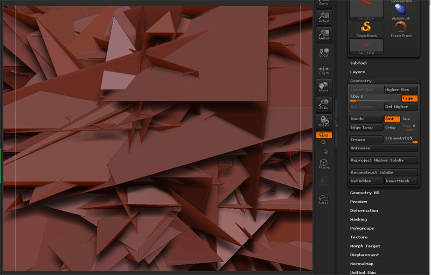Click the Edge Loop button
Viewport: 431px width, 275px height.
click(366, 127)
